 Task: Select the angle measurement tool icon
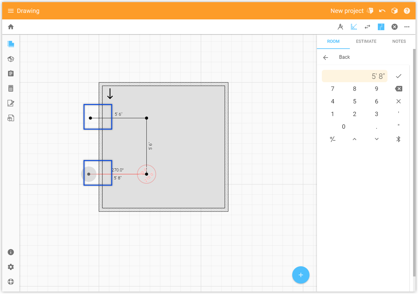click(354, 27)
